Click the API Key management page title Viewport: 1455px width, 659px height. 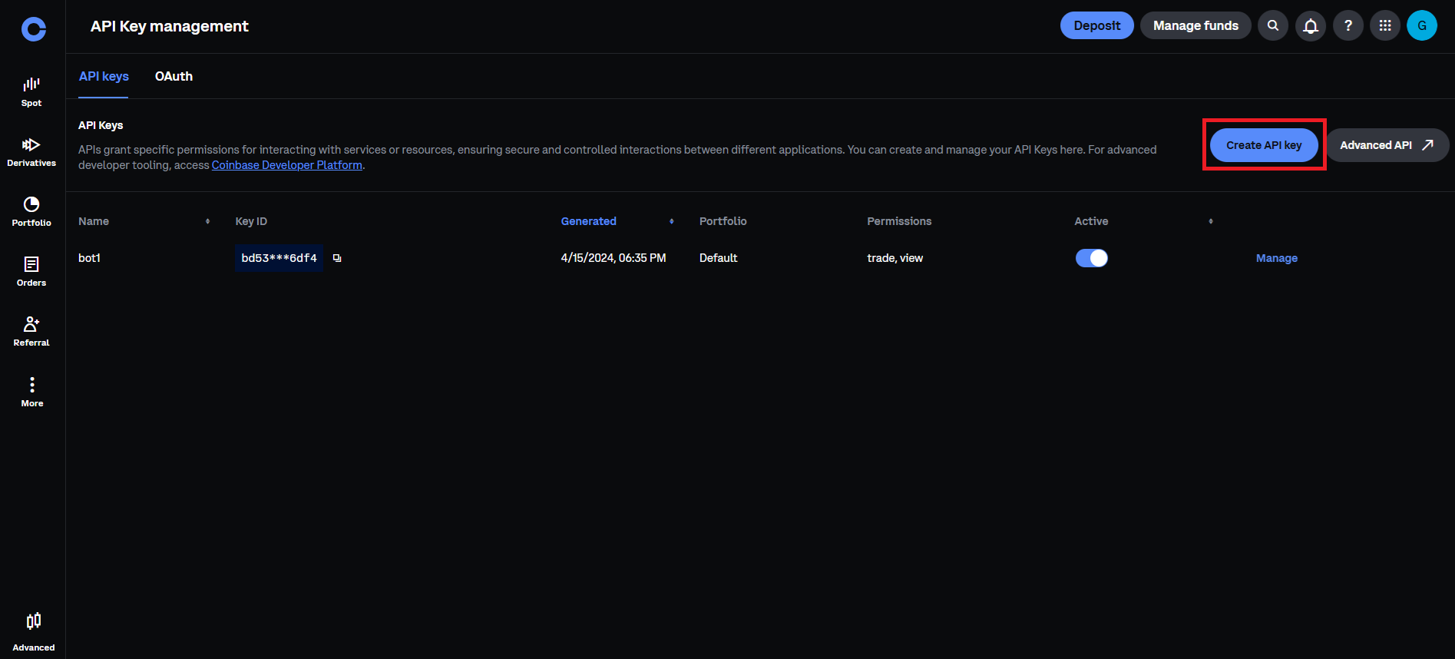tap(170, 26)
